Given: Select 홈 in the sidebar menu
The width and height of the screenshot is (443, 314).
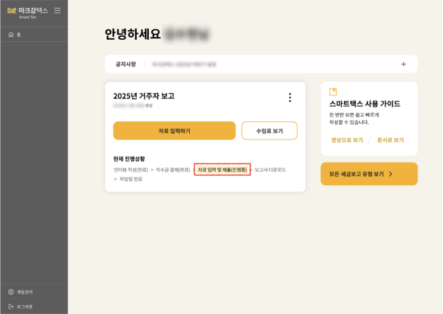Looking at the screenshot, I should 19,34.
